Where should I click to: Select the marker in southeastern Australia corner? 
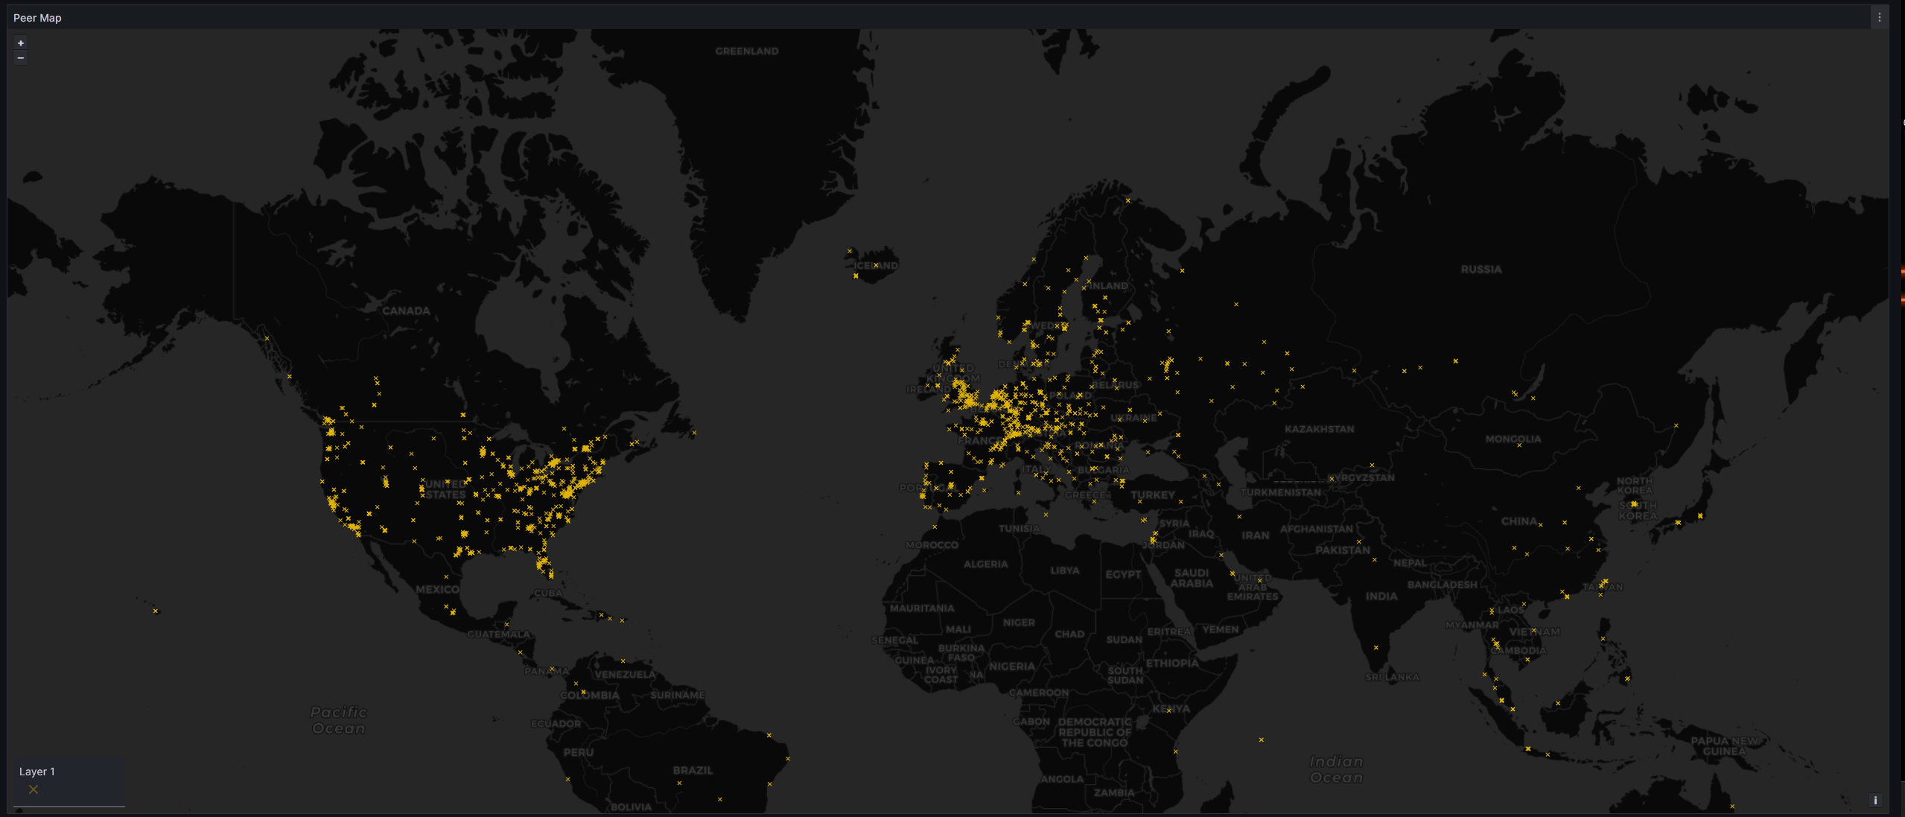coord(1732,807)
